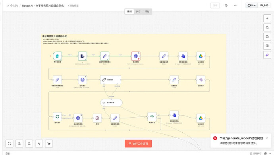Open the failed 生成模型 HTTP request node

point(136,56)
